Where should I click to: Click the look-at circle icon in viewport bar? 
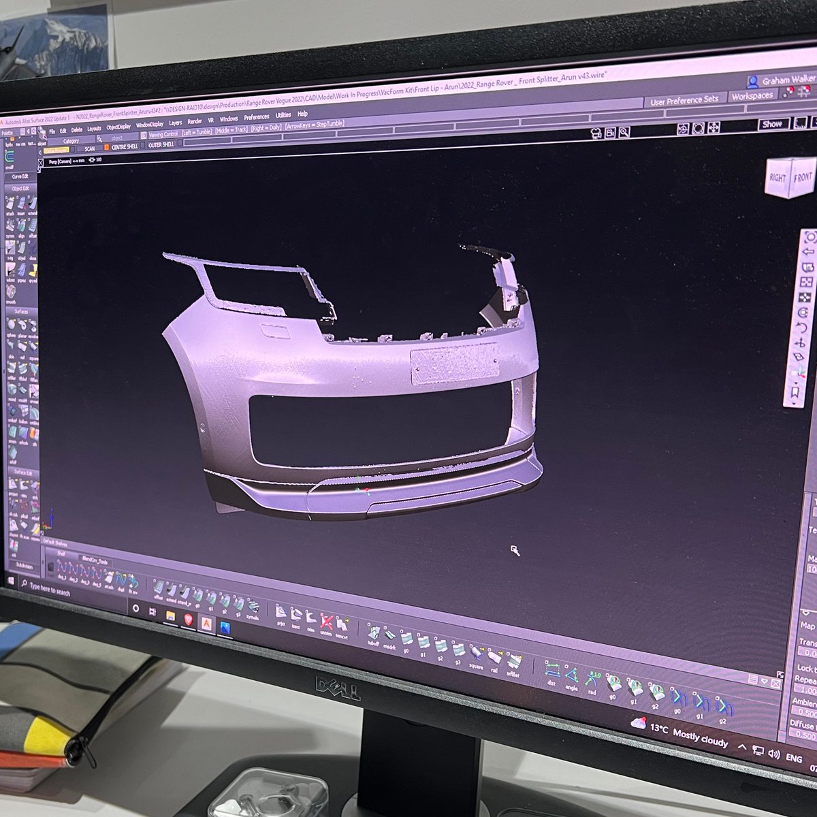point(699,128)
